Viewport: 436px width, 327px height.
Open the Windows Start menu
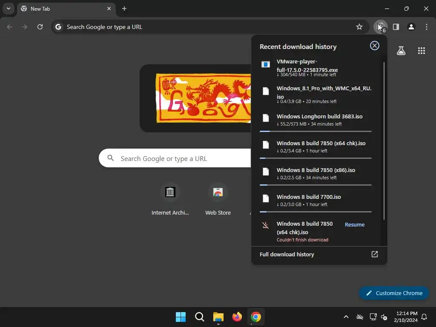pyautogui.click(x=181, y=317)
